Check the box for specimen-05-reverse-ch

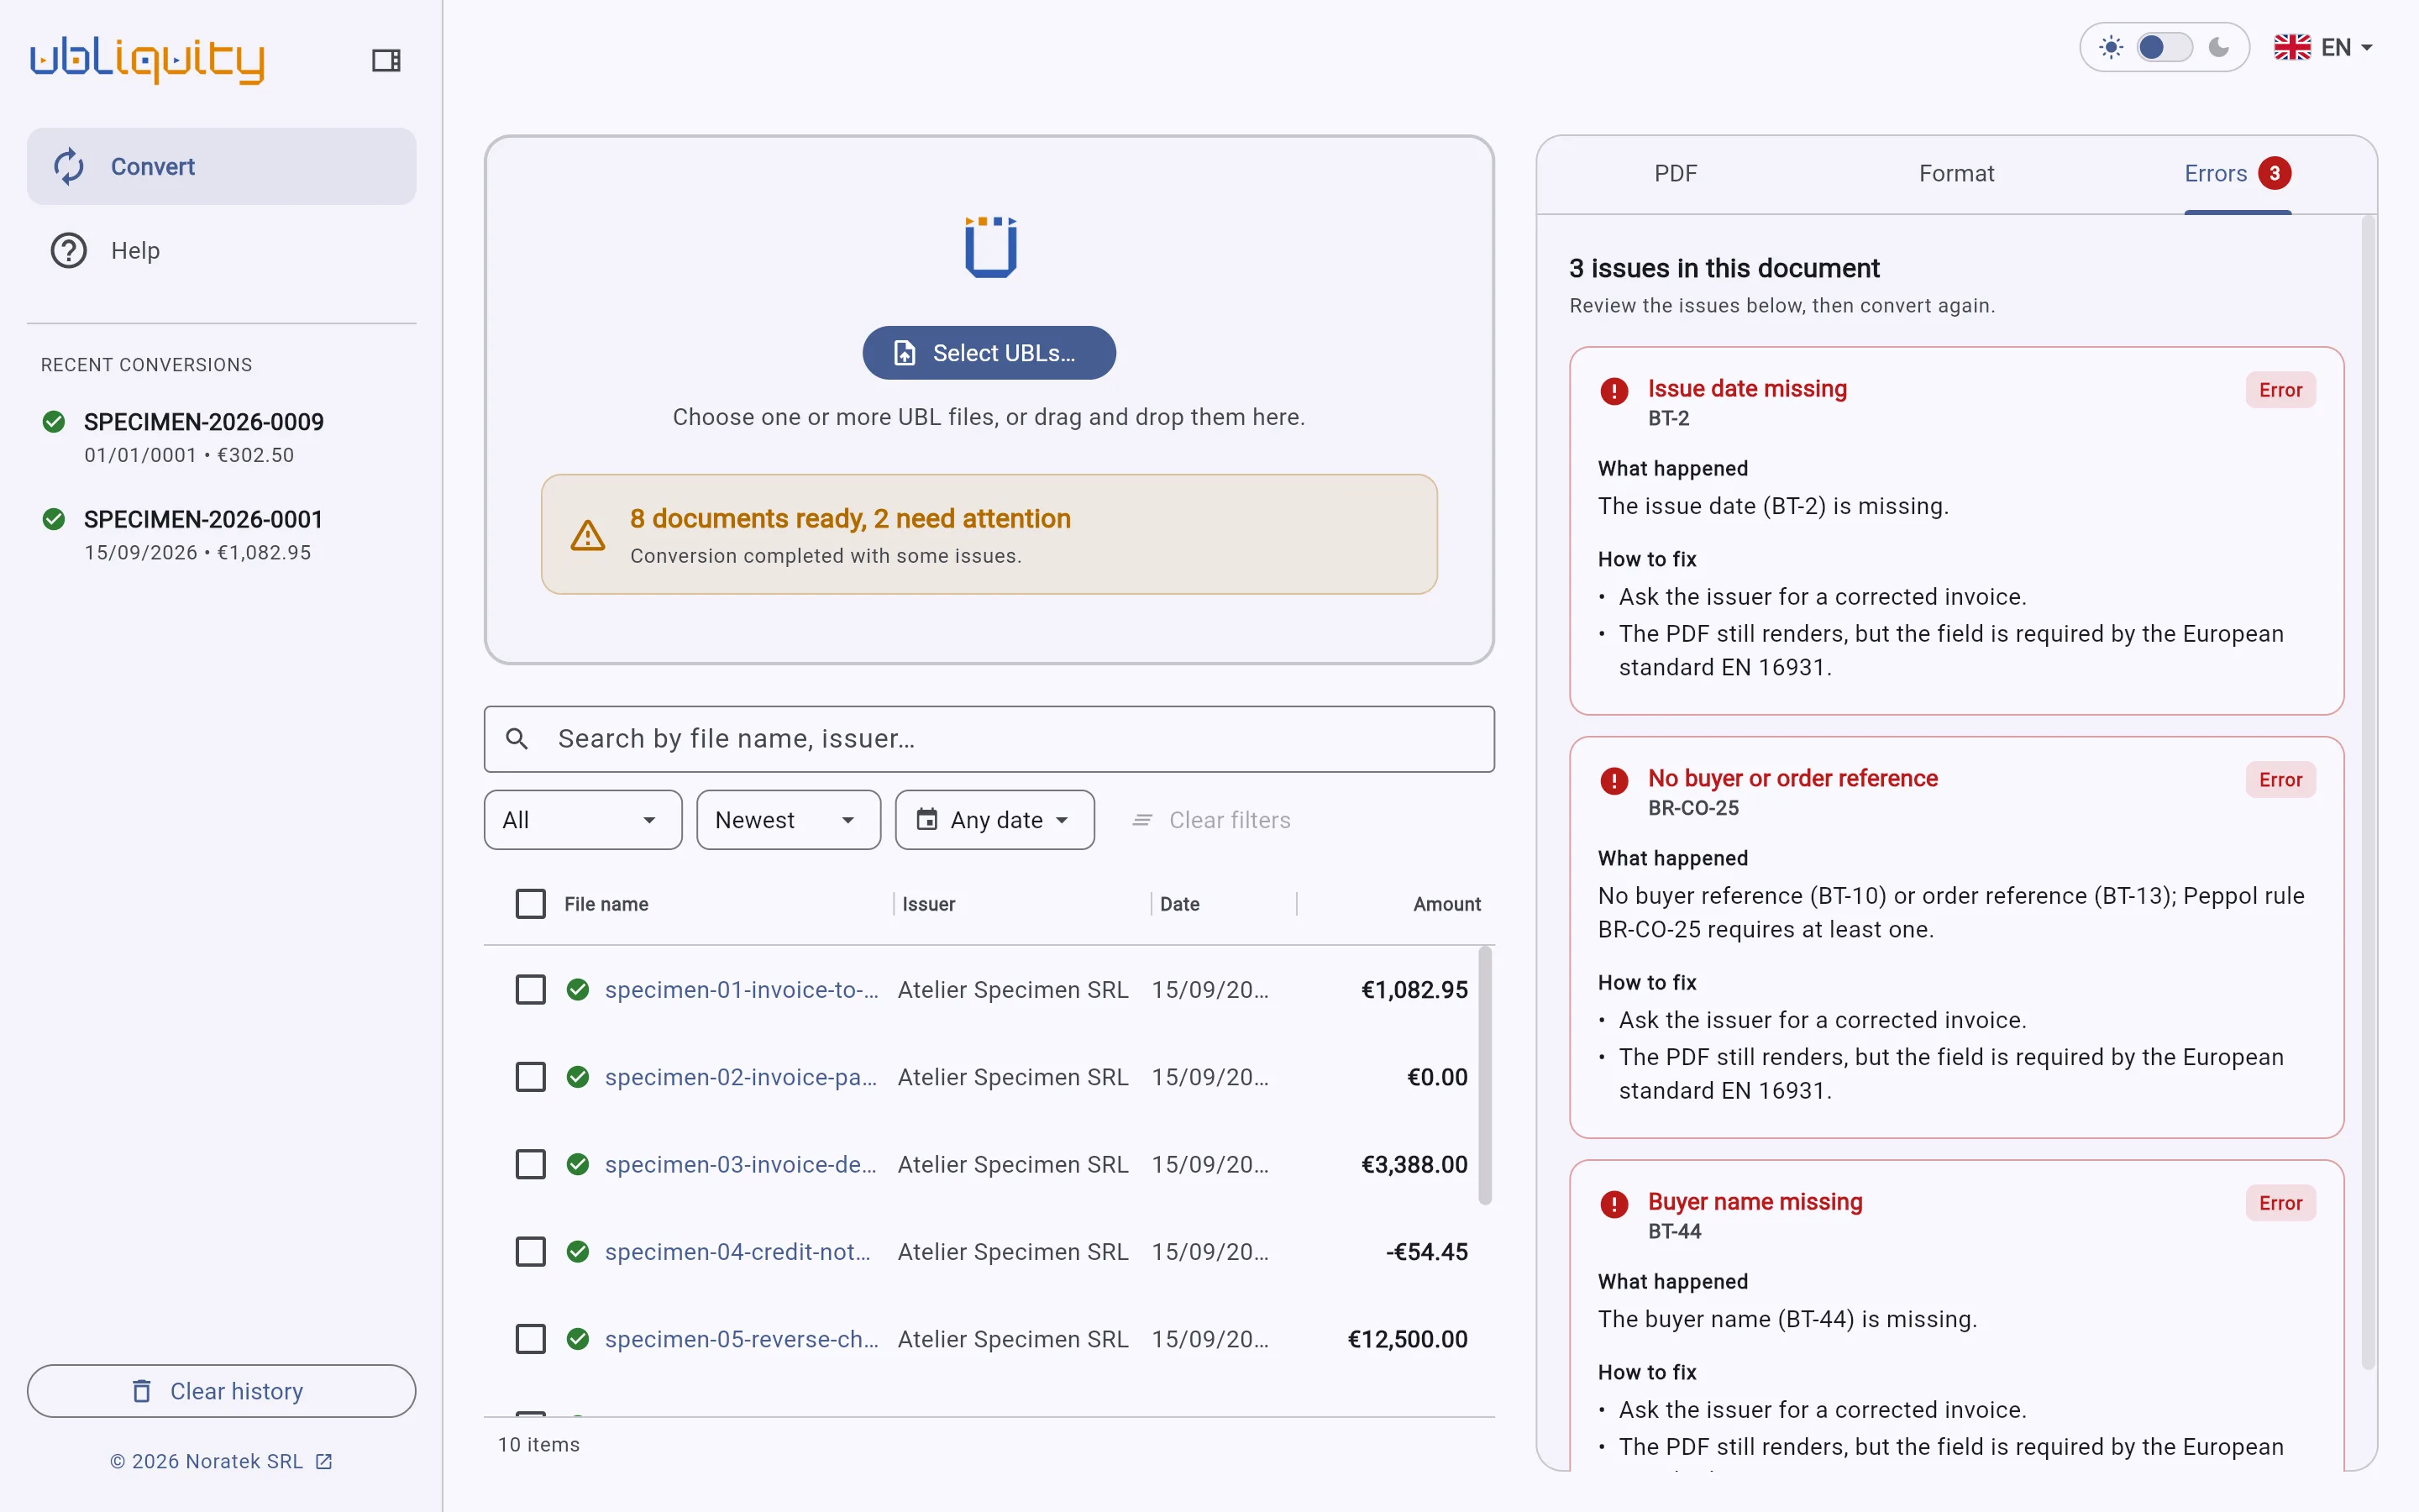point(531,1339)
